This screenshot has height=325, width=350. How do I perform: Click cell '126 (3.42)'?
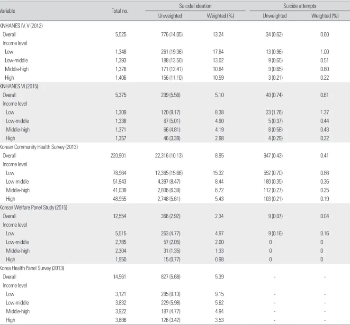point(171,320)
